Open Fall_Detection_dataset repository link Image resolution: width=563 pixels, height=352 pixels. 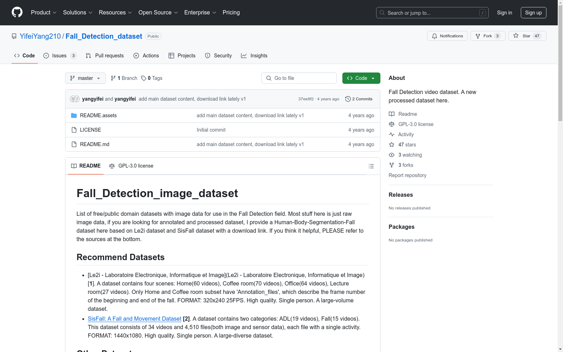(x=104, y=36)
